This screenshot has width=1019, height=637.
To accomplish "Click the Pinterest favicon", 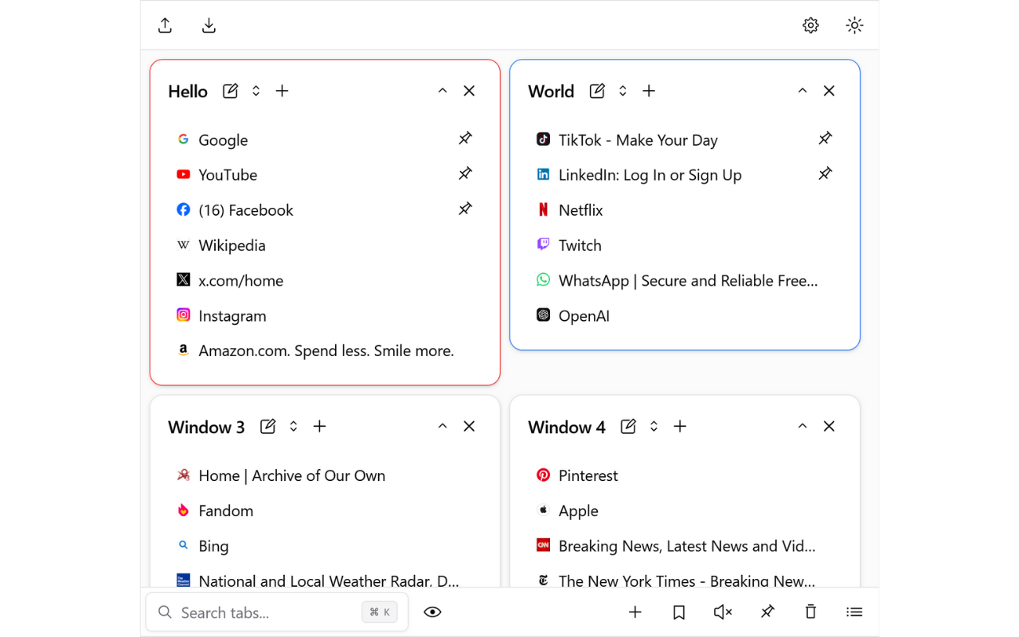I will point(543,475).
